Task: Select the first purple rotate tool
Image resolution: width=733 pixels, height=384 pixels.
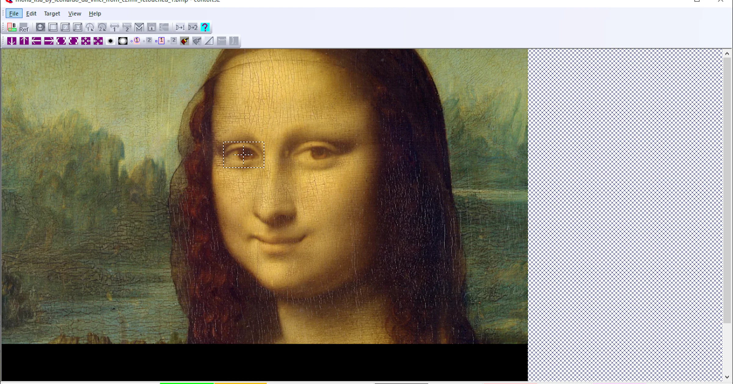Action: 61,41
